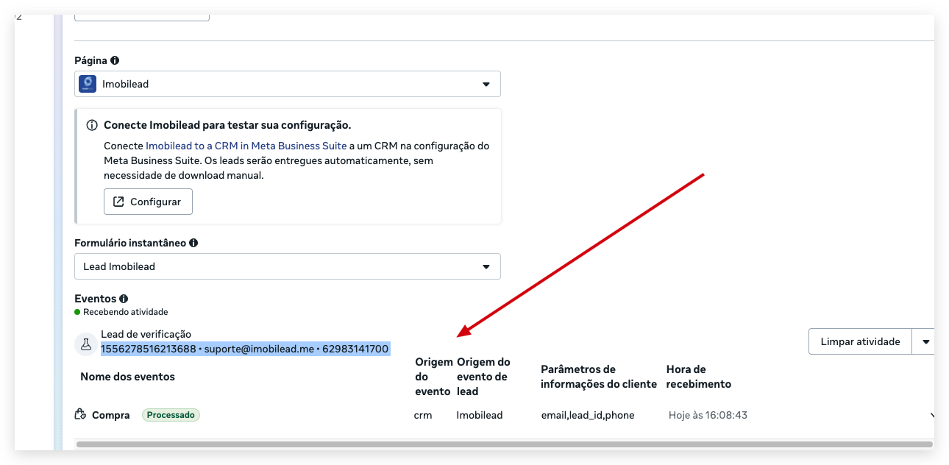
Task: Click the crm cell in Origem do evento
Action: (423, 415)
